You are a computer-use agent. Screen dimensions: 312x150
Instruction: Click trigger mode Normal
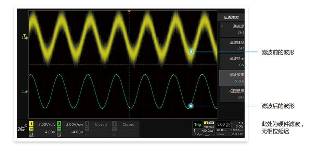click(209, 126)
